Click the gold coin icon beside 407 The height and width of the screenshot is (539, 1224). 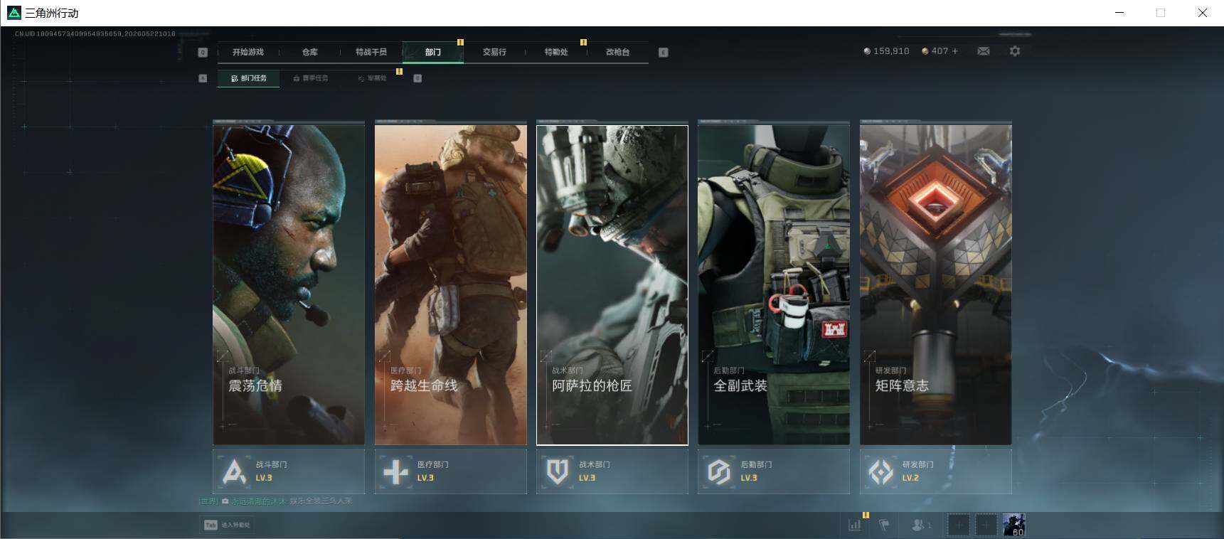pos(925,51)
